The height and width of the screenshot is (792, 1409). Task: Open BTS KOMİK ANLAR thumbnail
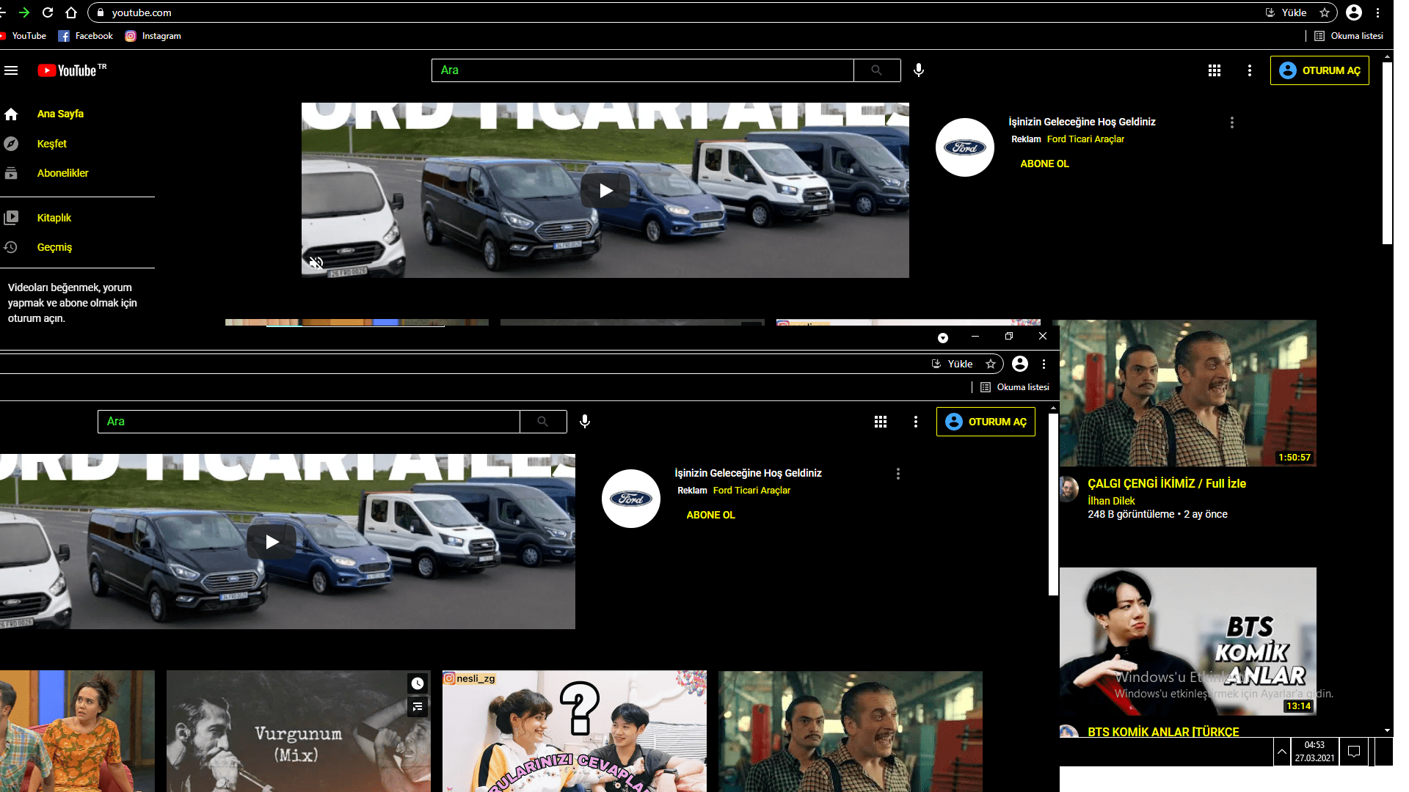click(x=1188, y=641)
